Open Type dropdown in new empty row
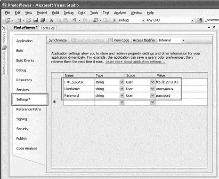Image resolution: width=219 pixels, height=179 pixels. (x=122, y=102)
